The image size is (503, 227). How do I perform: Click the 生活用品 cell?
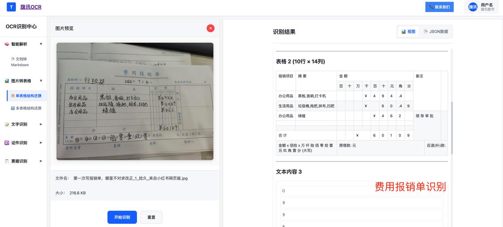pos(286,106)
